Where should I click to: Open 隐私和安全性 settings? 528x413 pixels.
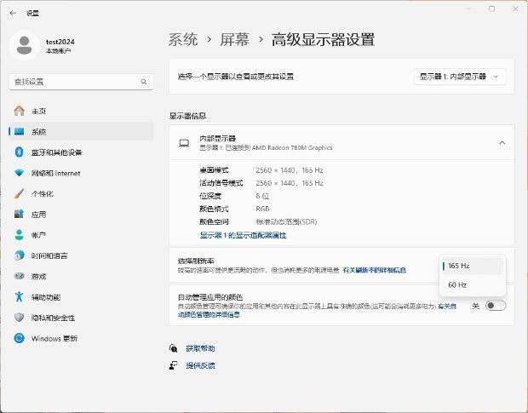click(81, 318)
